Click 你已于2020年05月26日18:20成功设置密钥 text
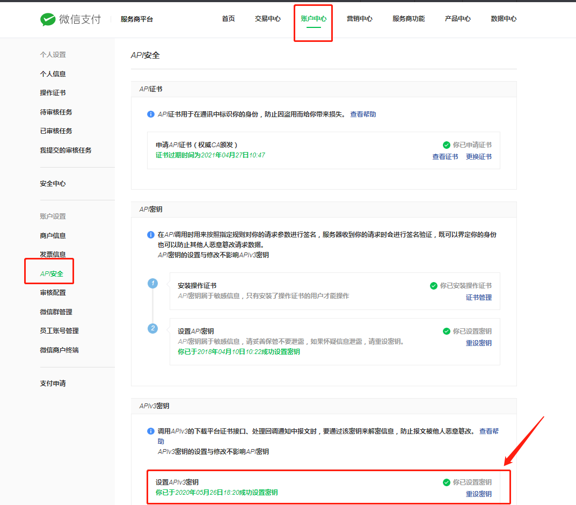 coord(217,493)
